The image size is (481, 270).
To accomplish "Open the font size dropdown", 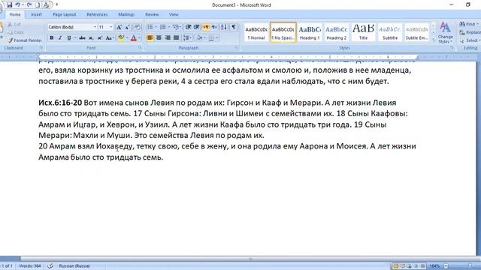I will click(x=111, y=27).
